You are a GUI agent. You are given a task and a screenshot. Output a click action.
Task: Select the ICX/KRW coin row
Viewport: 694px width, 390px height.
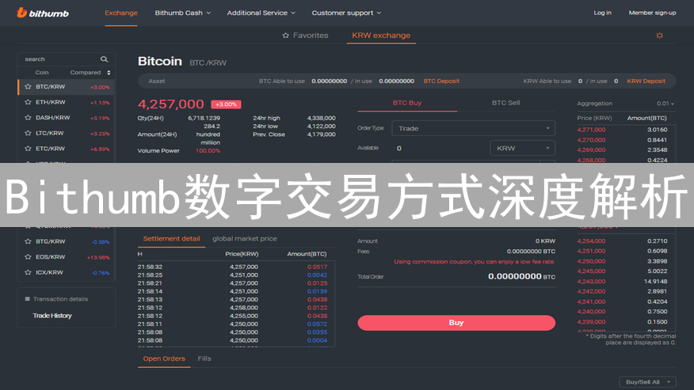(67, 272)
